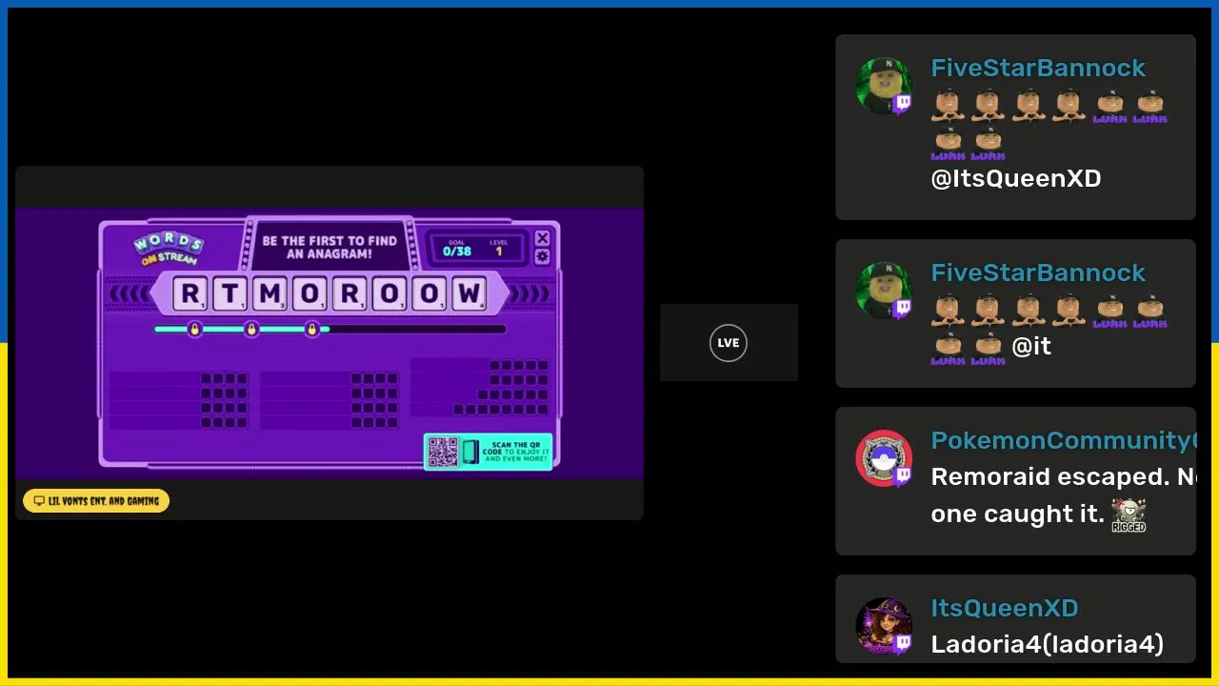
Task: Click the second lock on the progress bar
Action: pos(251,330)
